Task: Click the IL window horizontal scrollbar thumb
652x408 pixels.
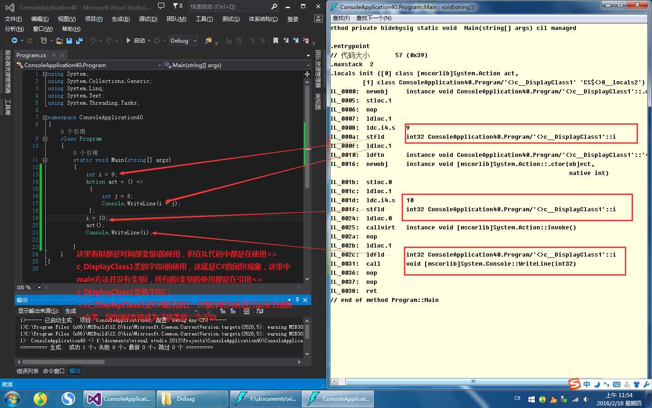Action: (x=474, y=381)
